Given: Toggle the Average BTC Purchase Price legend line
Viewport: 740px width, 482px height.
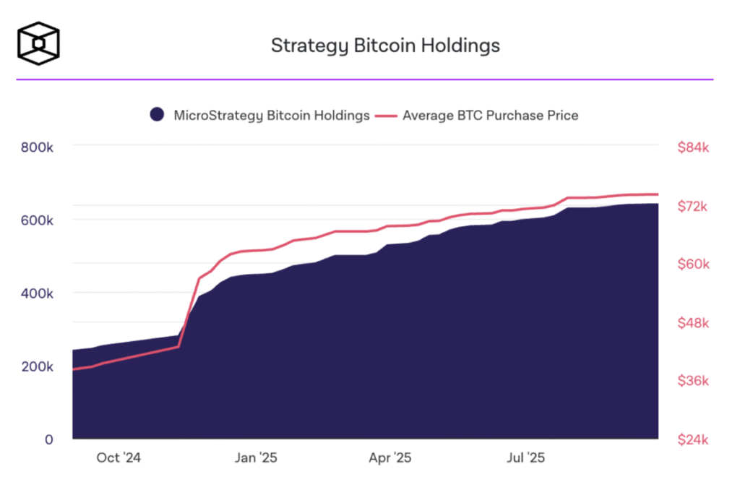Looking at the screenshot, I should click(x=386, y=116).
